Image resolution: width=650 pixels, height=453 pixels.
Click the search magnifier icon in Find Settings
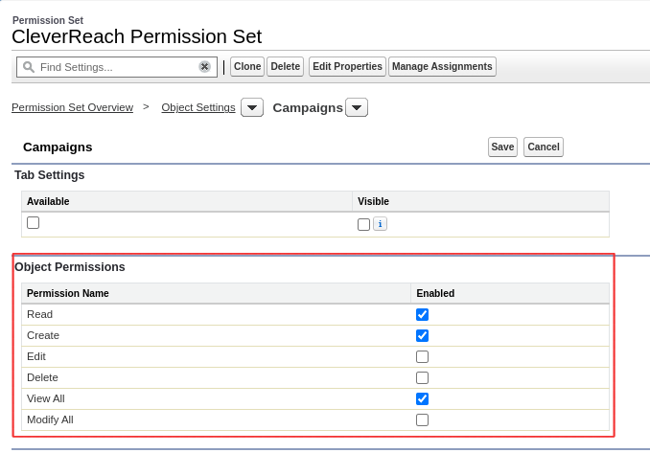click(x=29, y=67)
